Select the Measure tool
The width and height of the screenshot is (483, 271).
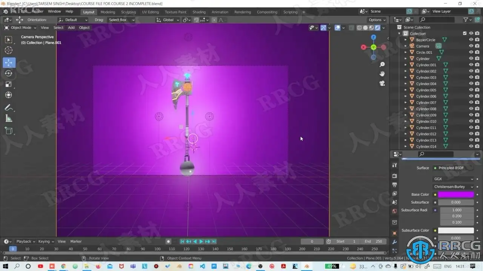point(8,119)
